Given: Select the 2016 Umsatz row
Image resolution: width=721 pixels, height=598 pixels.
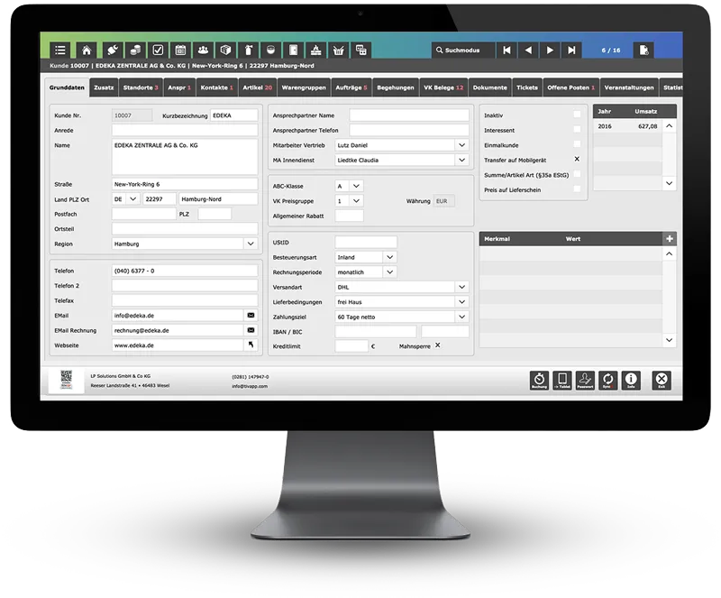Looking at the screenshot, I should 627,126.
